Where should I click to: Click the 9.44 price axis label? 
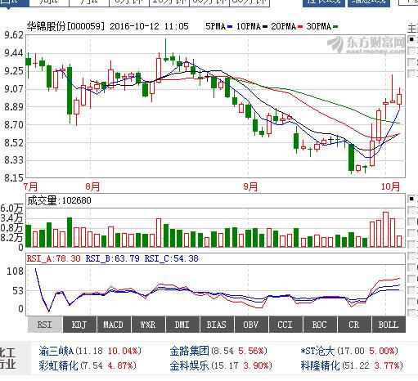(x=14, y=53)
